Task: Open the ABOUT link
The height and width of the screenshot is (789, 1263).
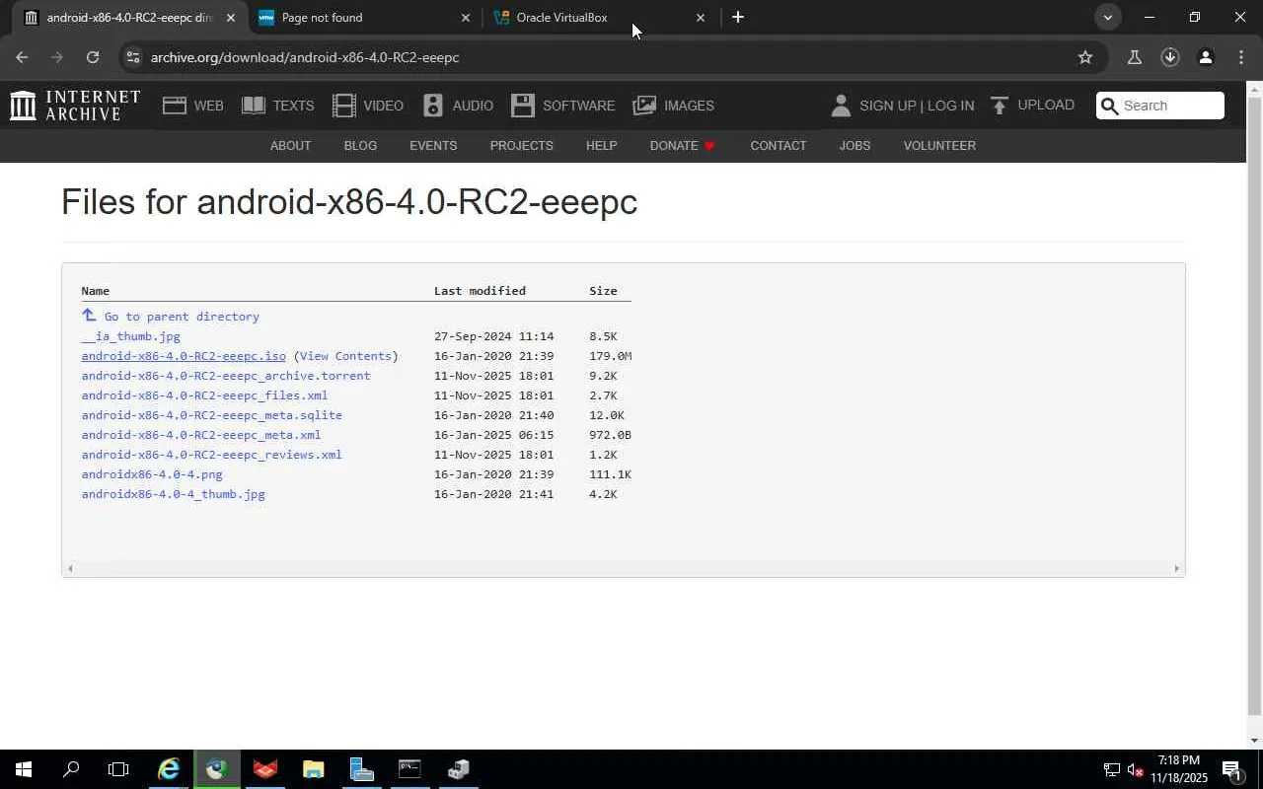Action: pyautogui.click(x=290, y=145)
